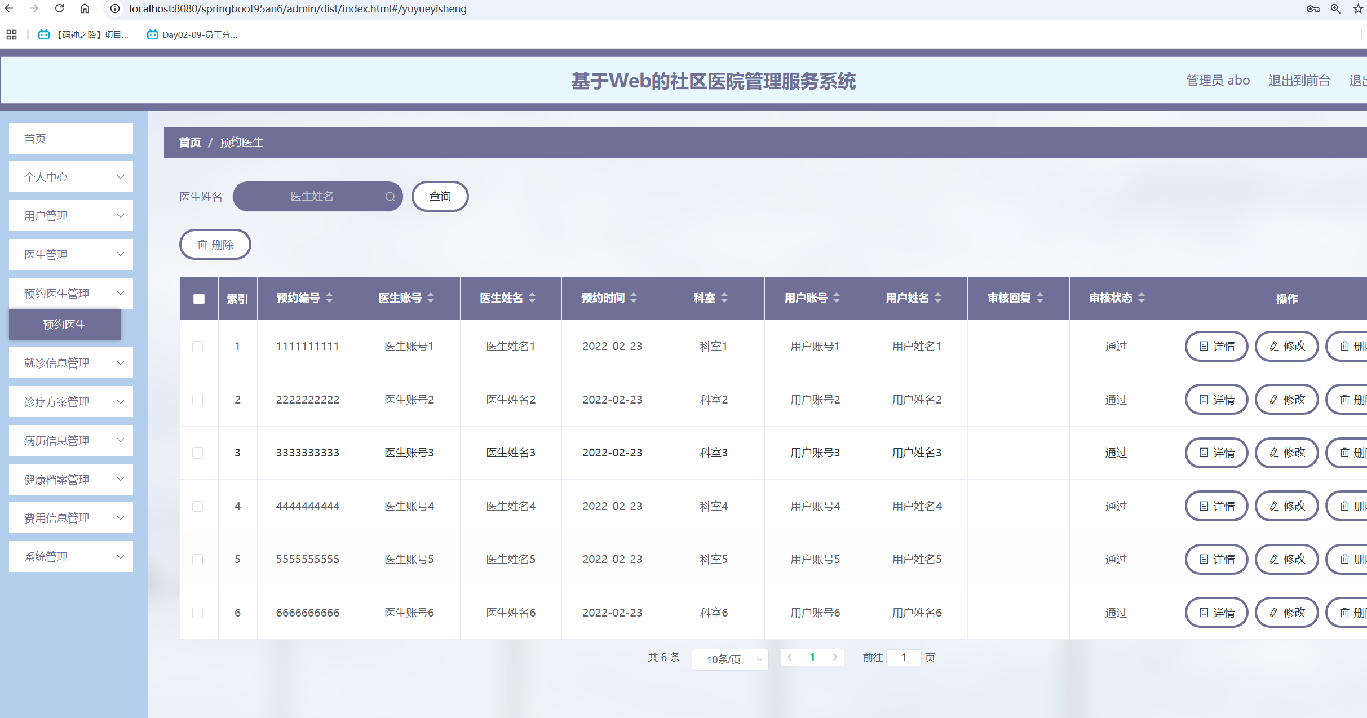
Task: Click the 退出到前台 link
Action: pyautogui.click(x=1299, y=81)
